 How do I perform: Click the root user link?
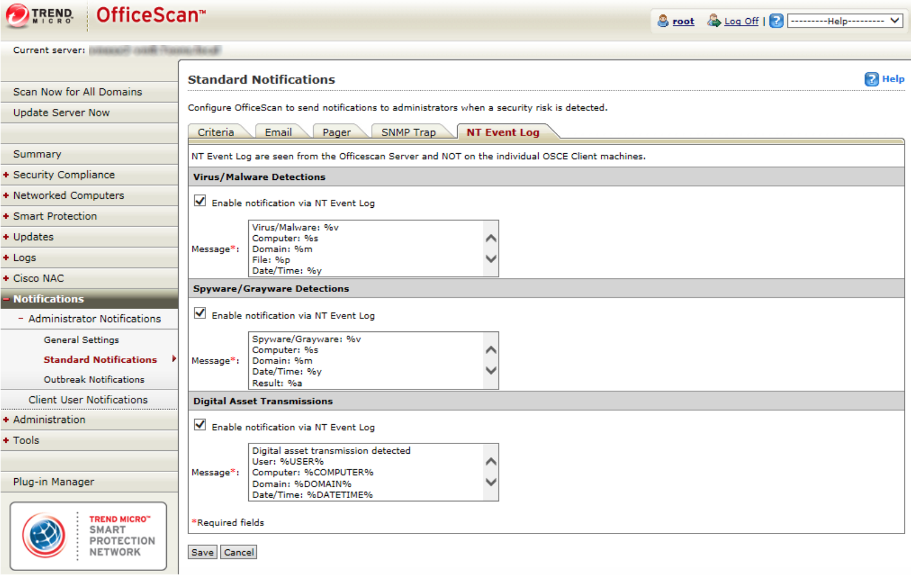point(683,22)
